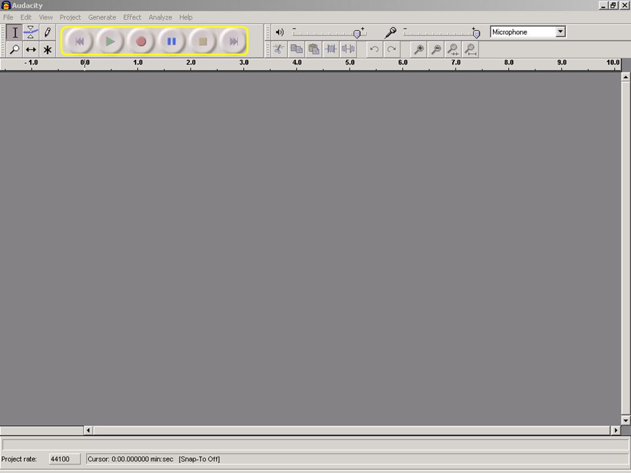Click the vertical scrollbar down arrow
Image resolution: width=631 pixels, height=473 pixels.
tap(625, 420)
